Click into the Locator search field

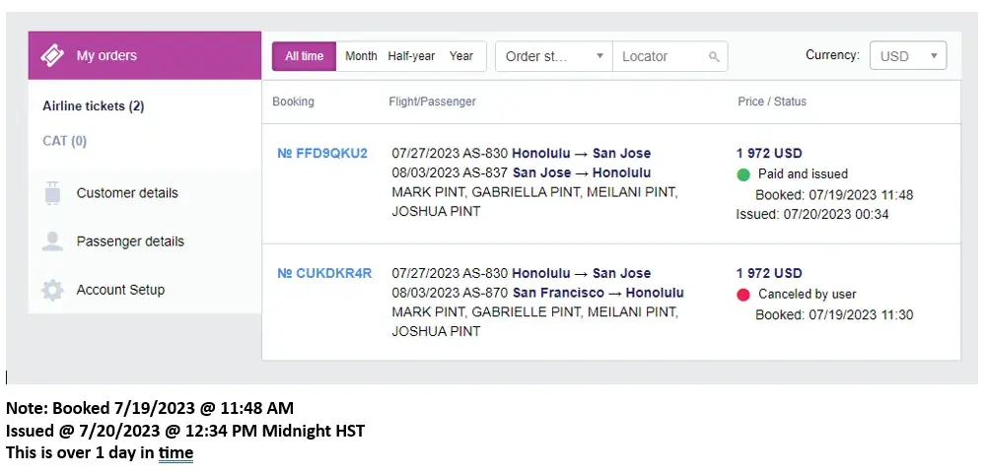coord(661,56)
